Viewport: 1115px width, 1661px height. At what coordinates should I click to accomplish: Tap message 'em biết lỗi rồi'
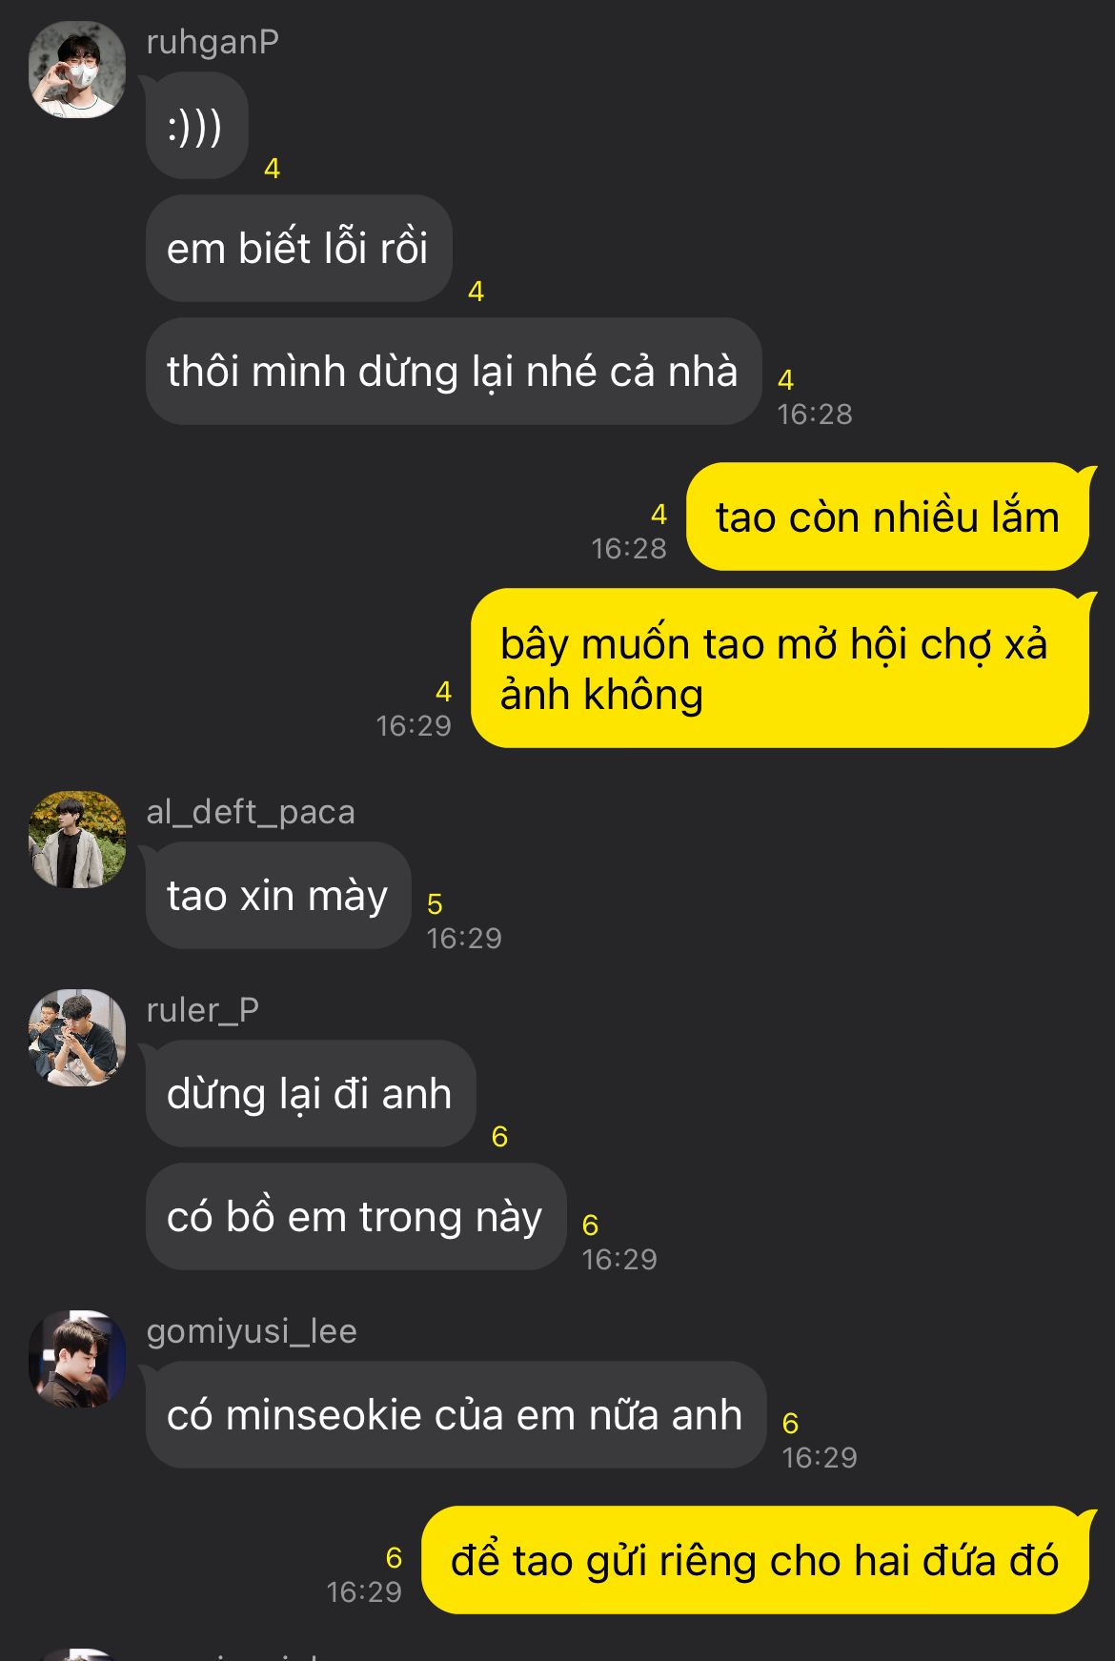pos(298,249)
